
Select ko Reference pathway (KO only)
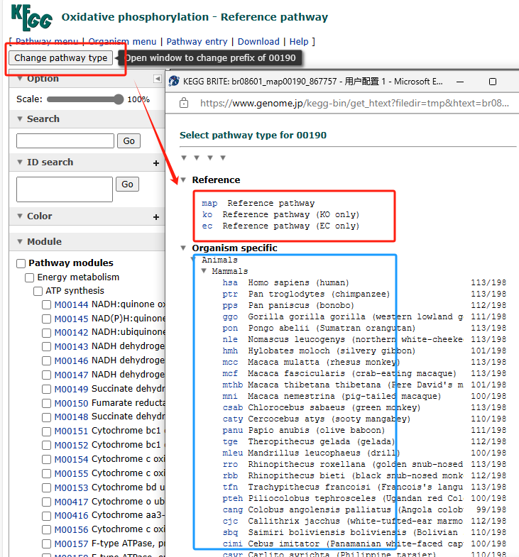point(207,214)
